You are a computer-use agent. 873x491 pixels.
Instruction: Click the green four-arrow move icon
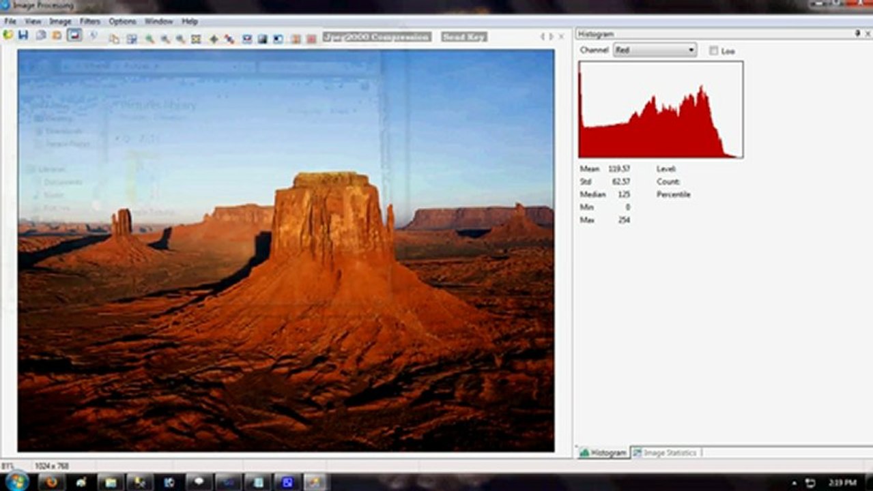[x=214, y=39]
